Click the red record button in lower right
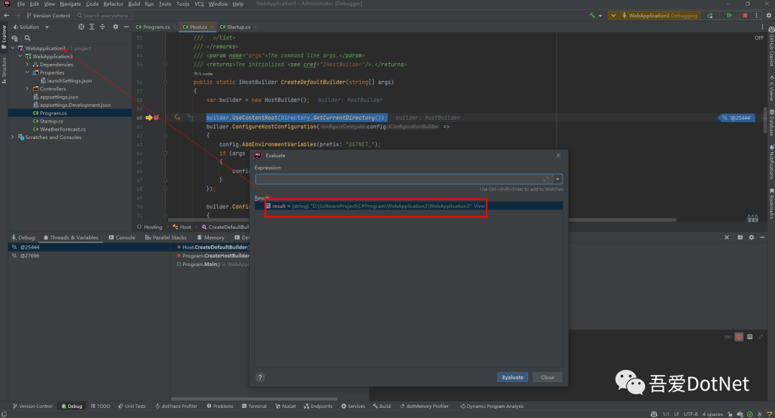775x418 pixels. point(739,337)
